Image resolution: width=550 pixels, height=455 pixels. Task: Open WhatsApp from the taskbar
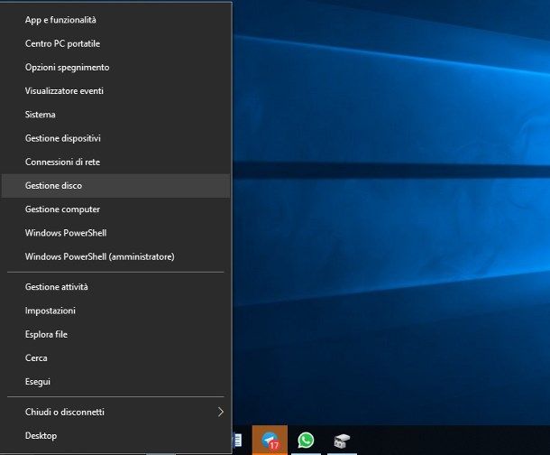(x=306, y=441)
